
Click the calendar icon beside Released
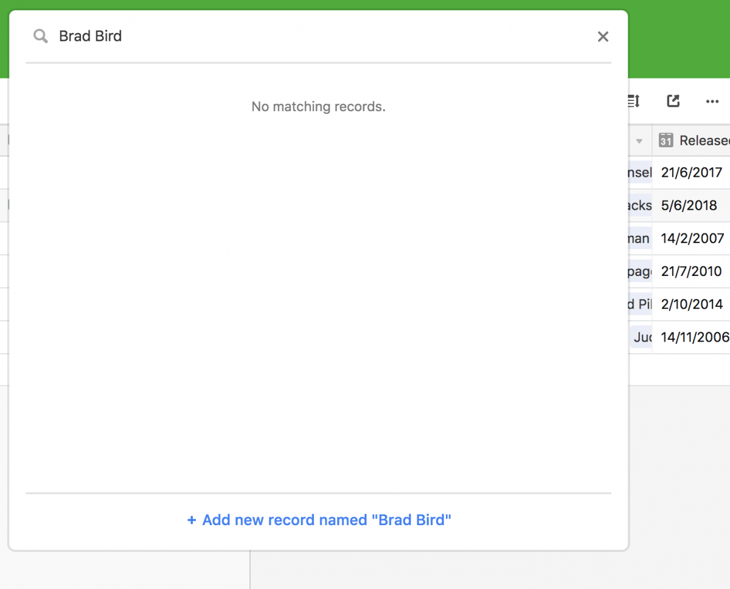coord(666,140)
